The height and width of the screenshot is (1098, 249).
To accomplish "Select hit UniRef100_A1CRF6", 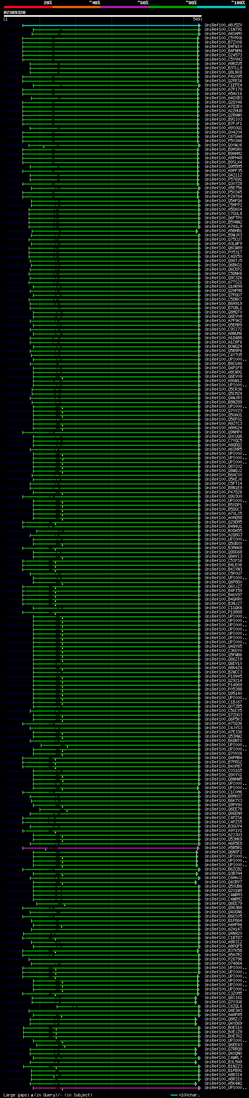I will (x=223, y=342).
